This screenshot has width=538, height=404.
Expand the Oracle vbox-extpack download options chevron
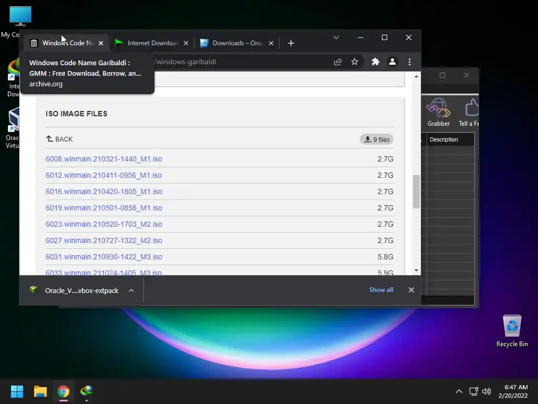131,290
